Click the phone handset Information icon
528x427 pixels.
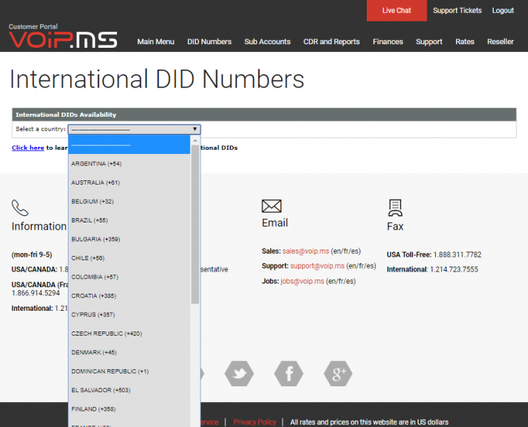20,207
